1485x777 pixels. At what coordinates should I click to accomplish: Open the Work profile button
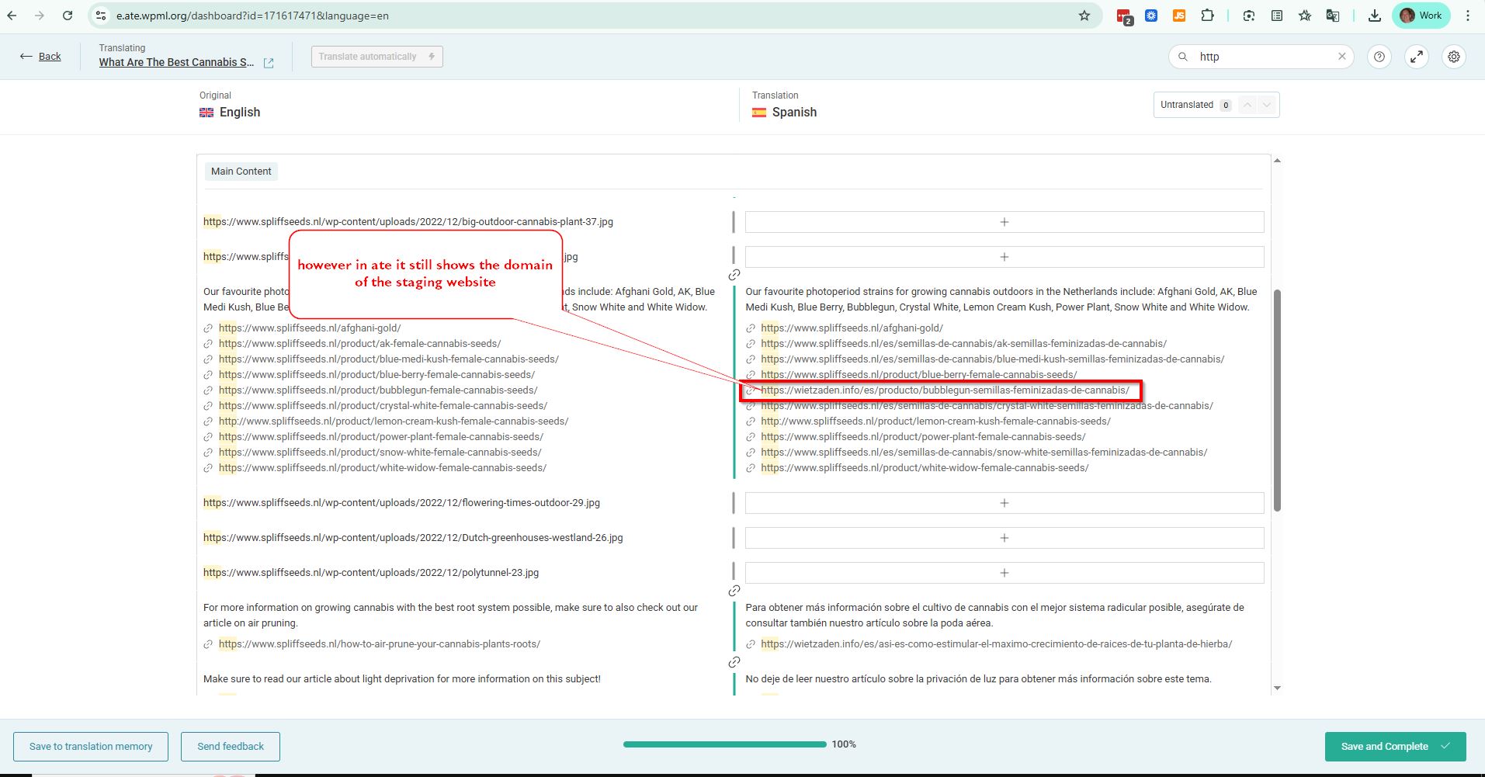[x=1421, y=16]
